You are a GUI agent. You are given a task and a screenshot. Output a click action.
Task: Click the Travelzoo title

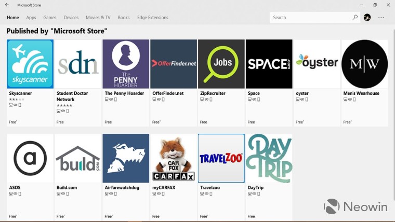(210, 188)
